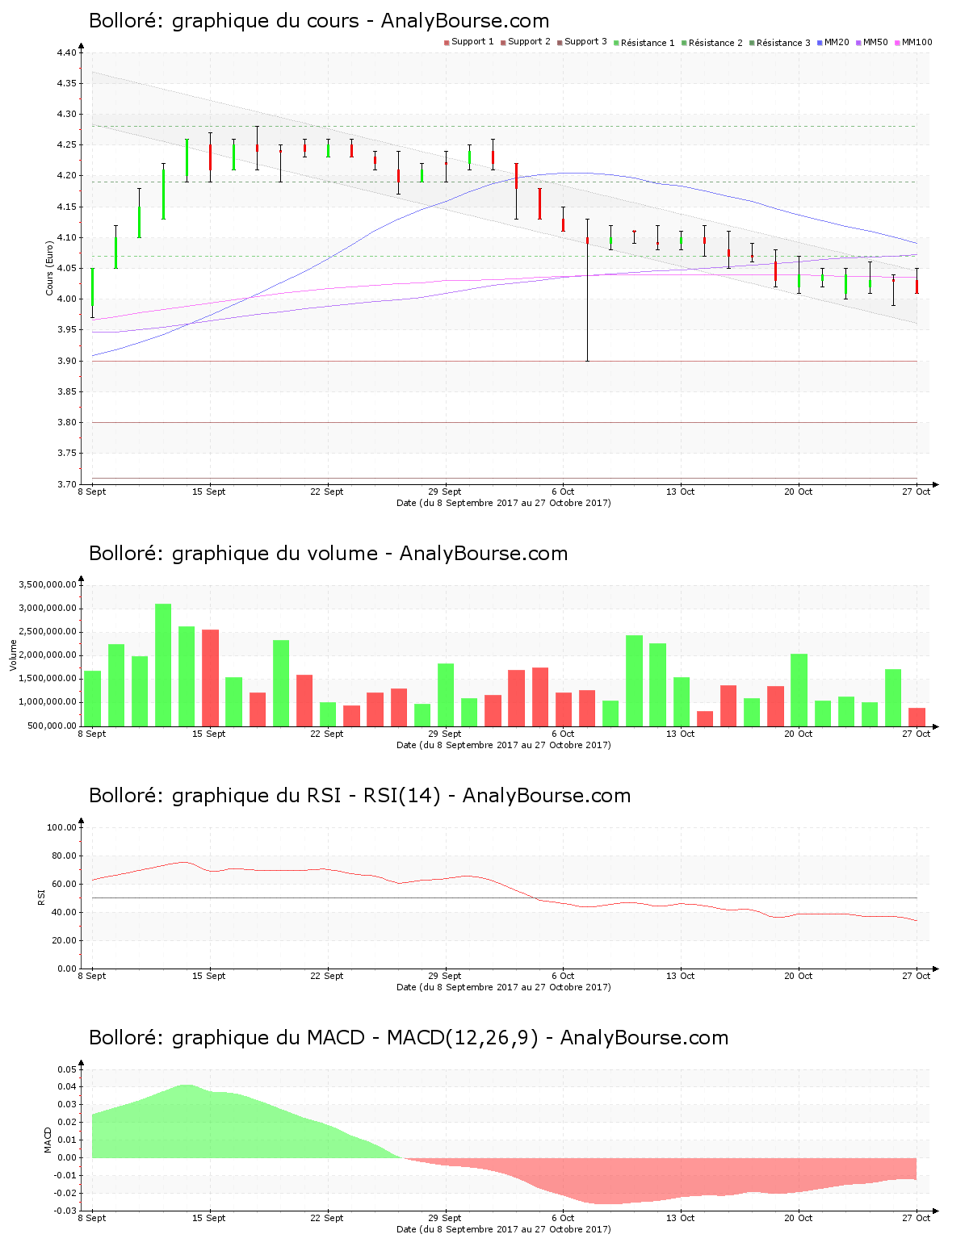Click the candlestick with the wick reaching 3.90
Screen dimensions: 969x1251
pos(587,290)
